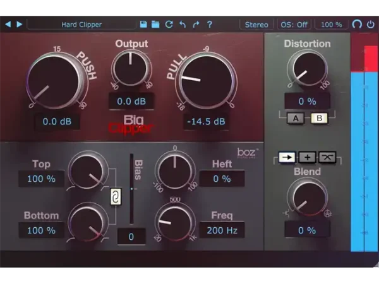Viewport: 379px width, 284px height.
Task: Go to the next preset arrow
Action: point(20,24)
